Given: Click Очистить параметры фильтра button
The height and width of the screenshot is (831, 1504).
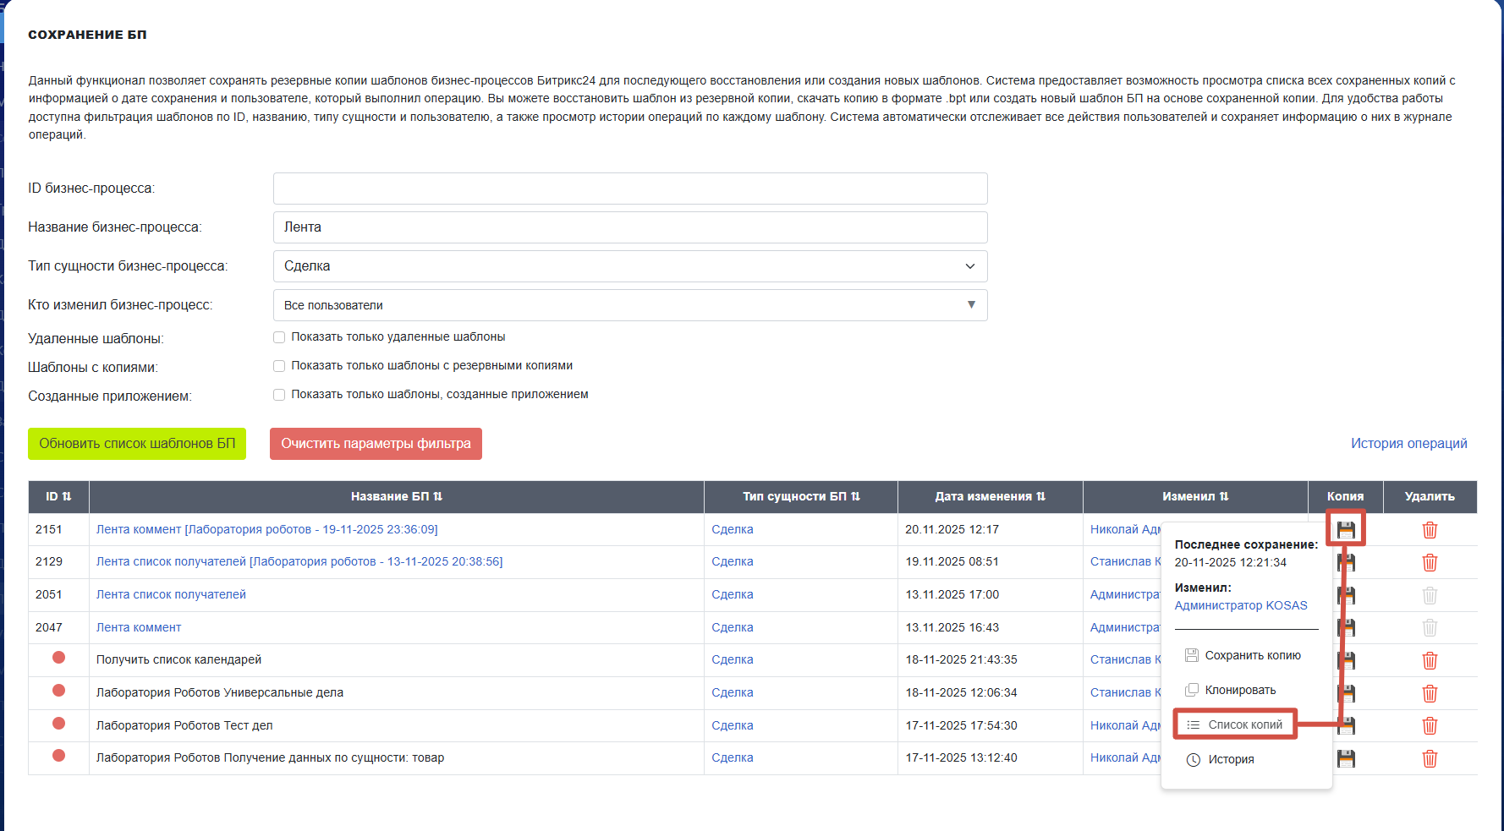Looking at the screenshot, I should pyautogui.click(x=376, y=444).
